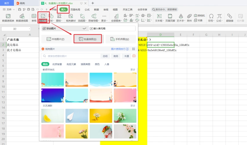
Task: Select the 精选 category filter
Action: pyautogui.click(x=45, y=64)
